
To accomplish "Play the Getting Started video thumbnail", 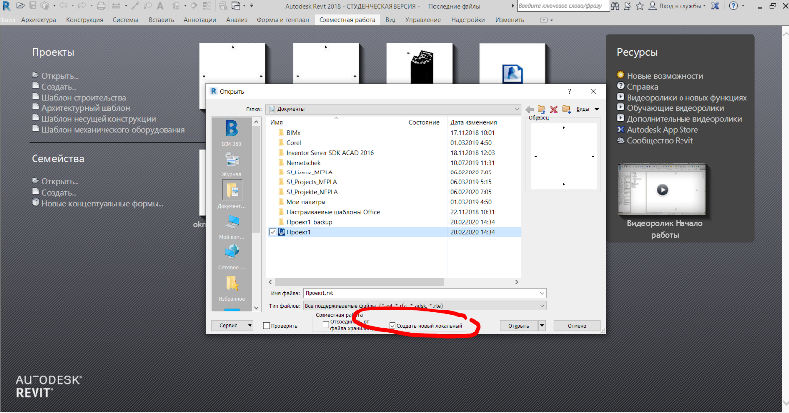I will pyautogui.click(x=662, y=189).
